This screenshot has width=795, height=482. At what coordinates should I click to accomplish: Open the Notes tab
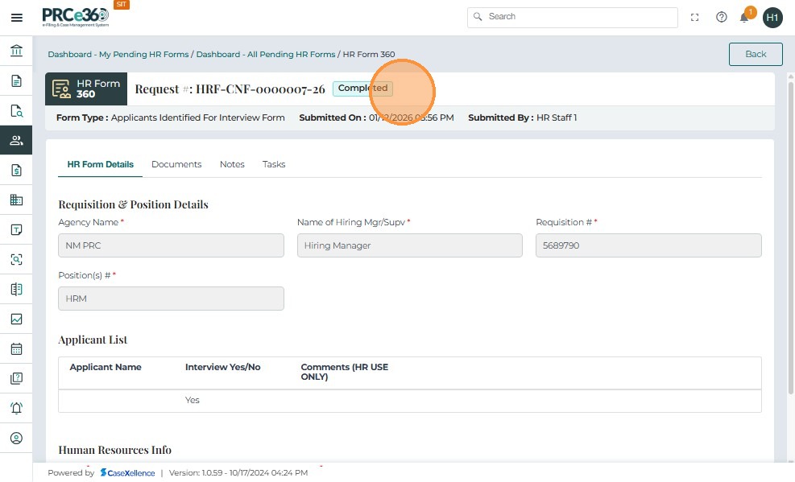[x=232, y=164]
